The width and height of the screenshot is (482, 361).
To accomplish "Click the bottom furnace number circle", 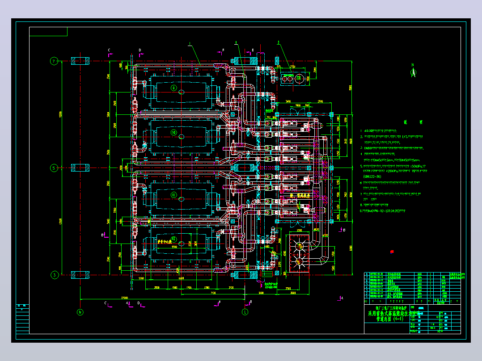I will coord(173,239).
